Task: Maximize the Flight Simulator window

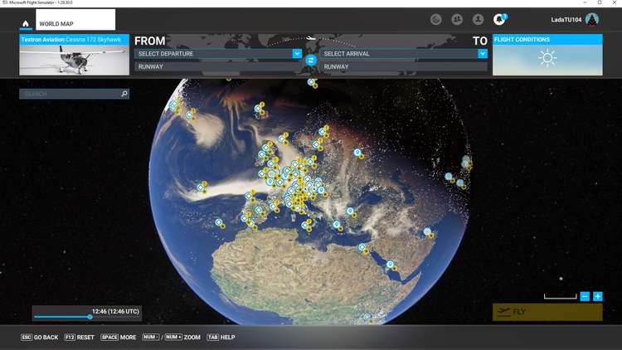Action: 600,2
